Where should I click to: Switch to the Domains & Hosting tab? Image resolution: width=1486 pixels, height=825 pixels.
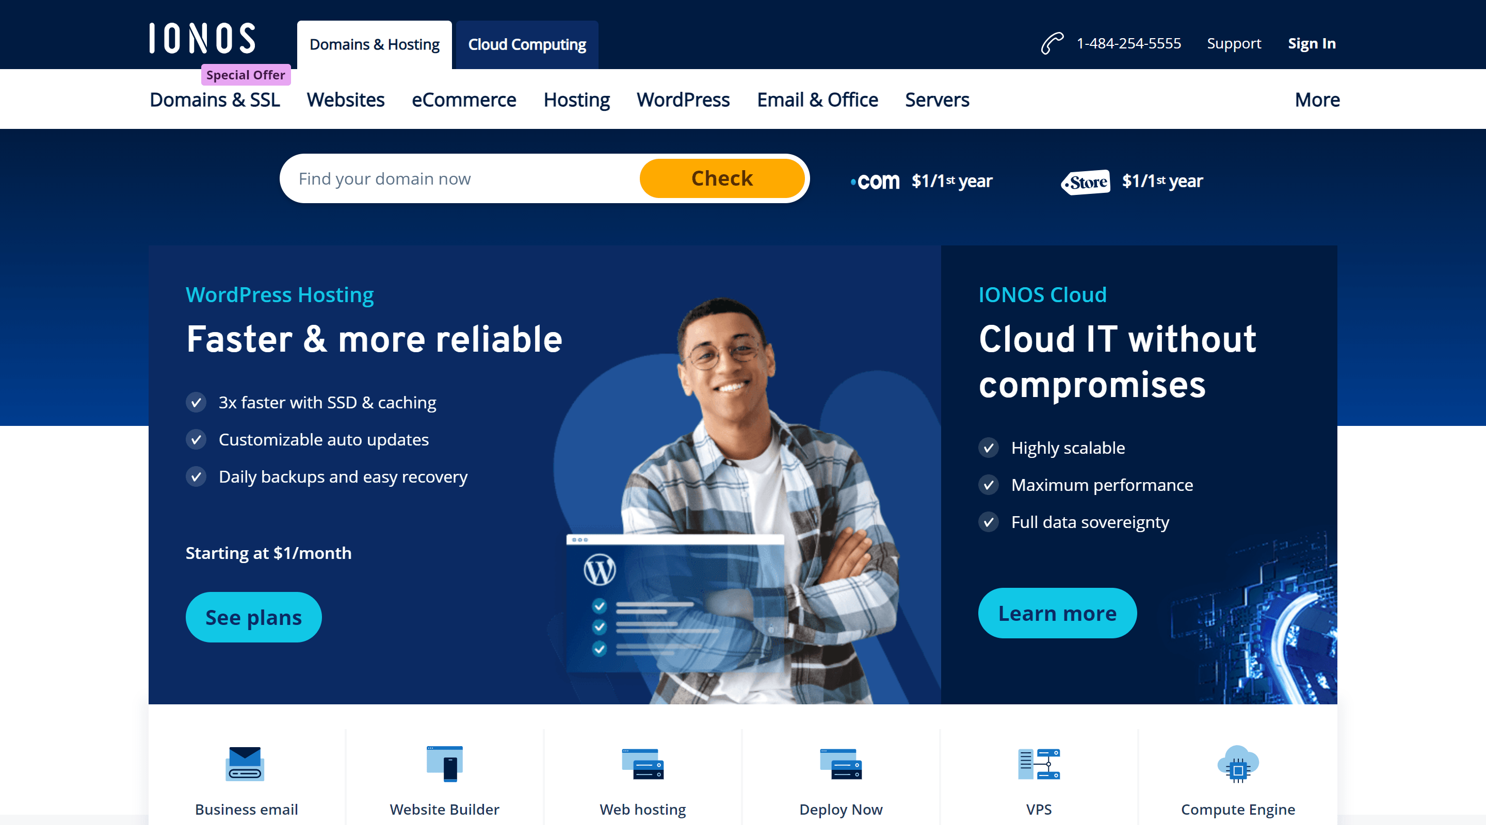coord(374,44)
